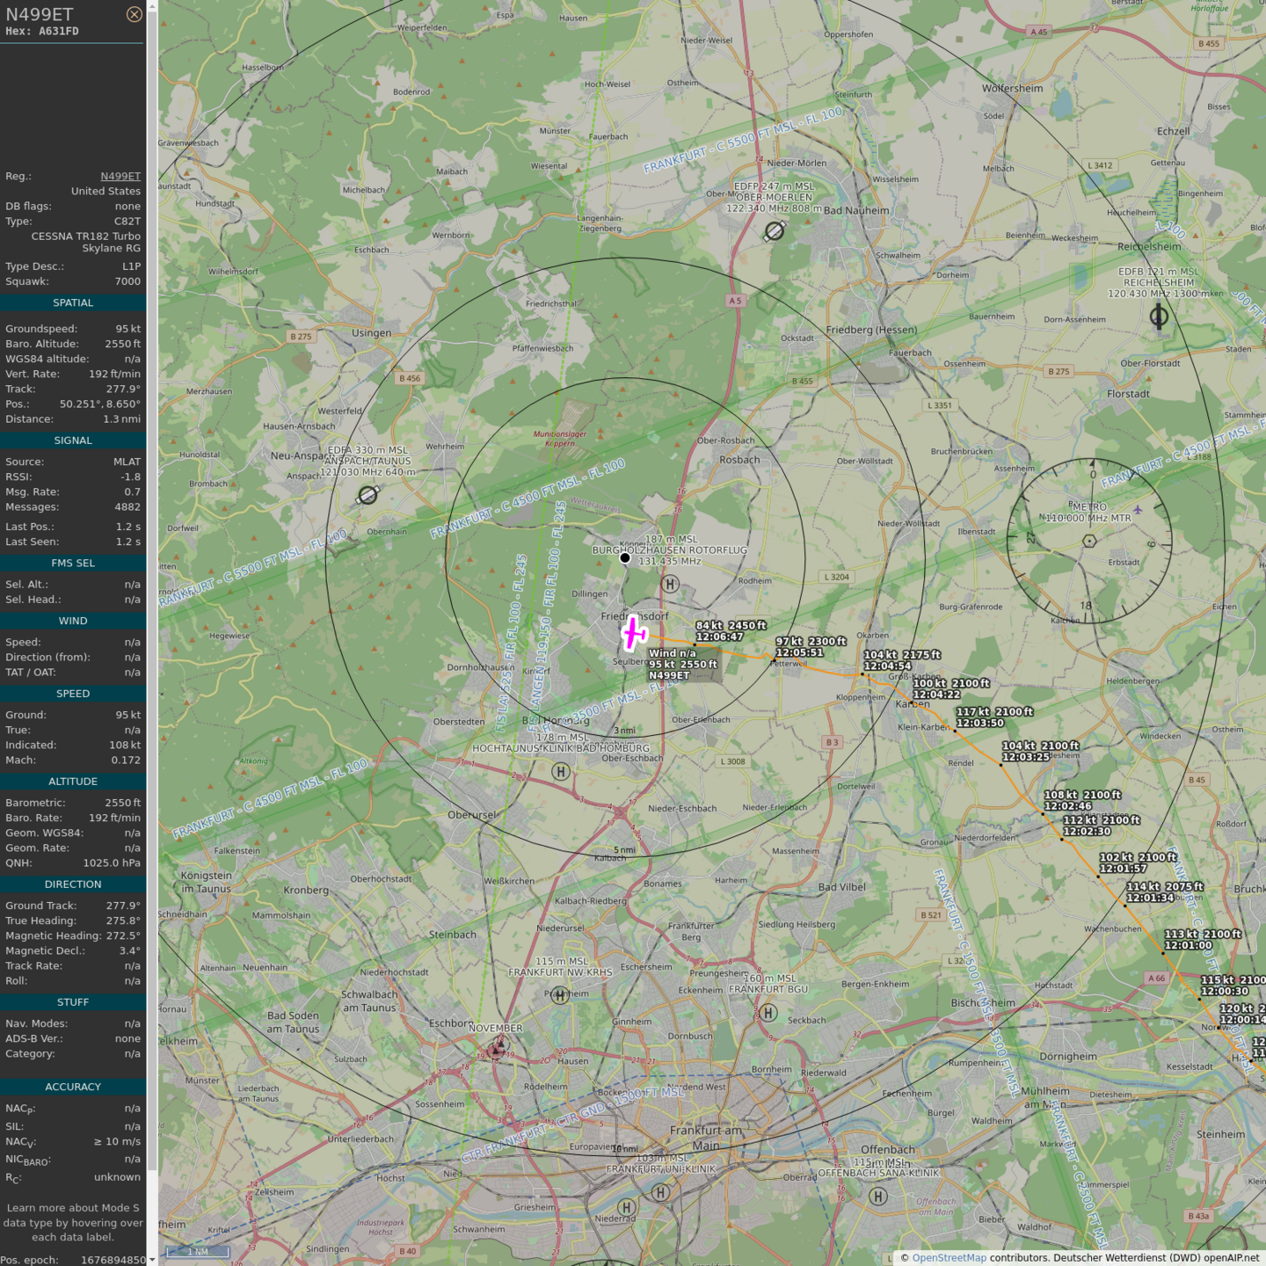Click the black dot at Burgholzhausen
Viewport: 1266px width, 1266px height.
click(x=625, y=557)
